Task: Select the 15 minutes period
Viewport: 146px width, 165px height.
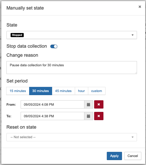Action: tap(18, 91)
